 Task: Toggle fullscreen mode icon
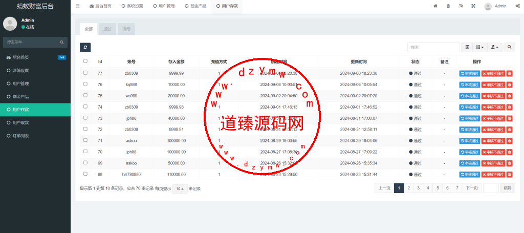pyautogui.click(x=473, y=6)
